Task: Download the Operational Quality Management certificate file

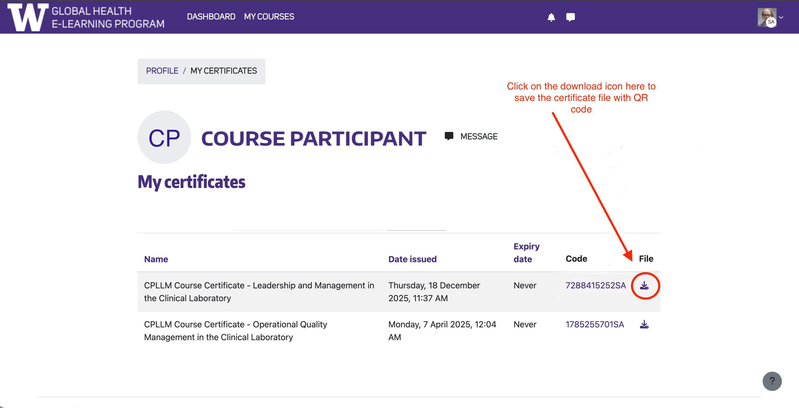Action: [x=644, y=324]
